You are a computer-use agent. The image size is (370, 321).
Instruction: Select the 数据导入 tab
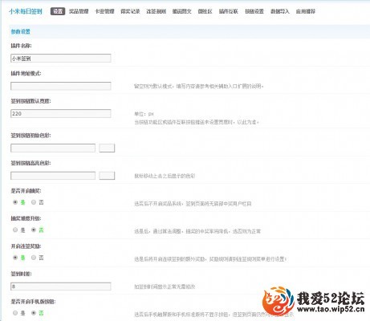pyautogui.click(x=280, y=11)
